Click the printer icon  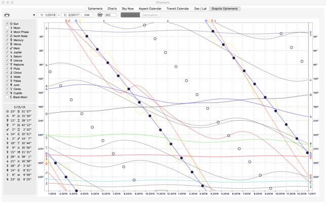coord(7,15)
